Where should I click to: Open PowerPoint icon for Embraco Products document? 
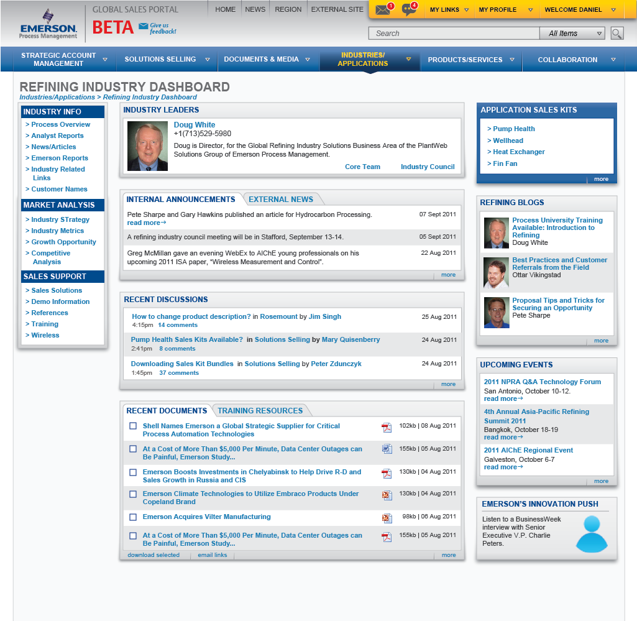(x=387, y=495)
